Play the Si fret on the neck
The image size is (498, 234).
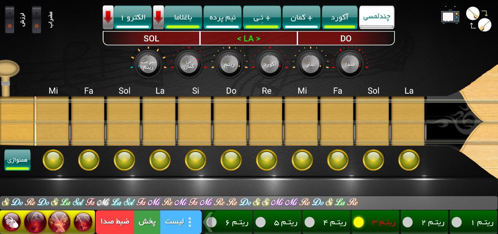pos(195,121)
